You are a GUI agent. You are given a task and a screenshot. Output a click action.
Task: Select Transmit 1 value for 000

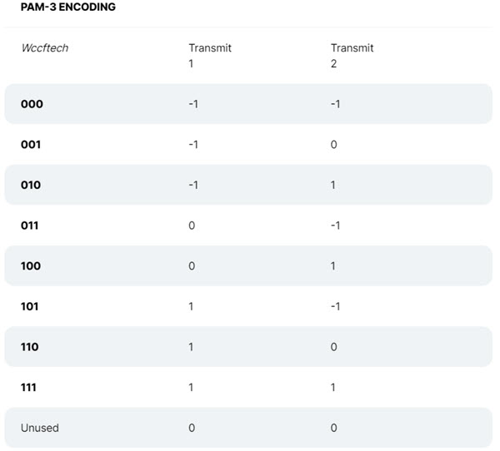[x=193, y=104]
